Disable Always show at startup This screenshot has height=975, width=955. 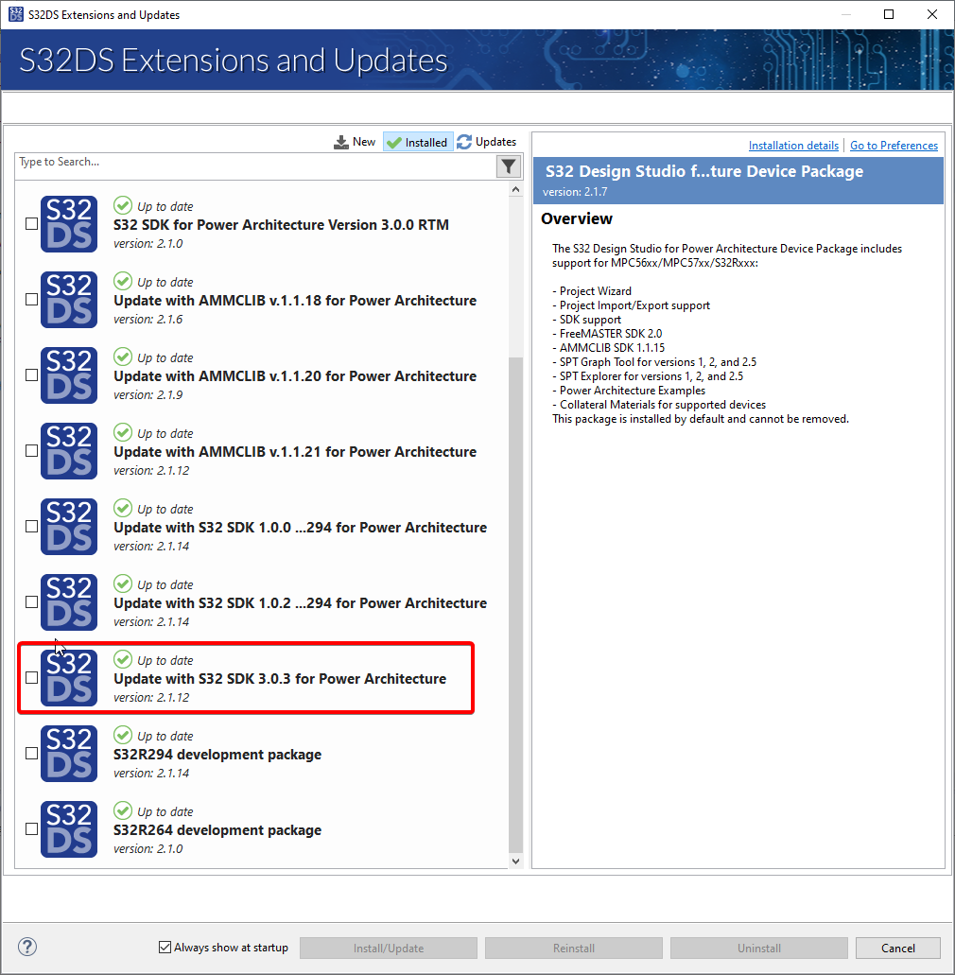click(x=165, y=946)
